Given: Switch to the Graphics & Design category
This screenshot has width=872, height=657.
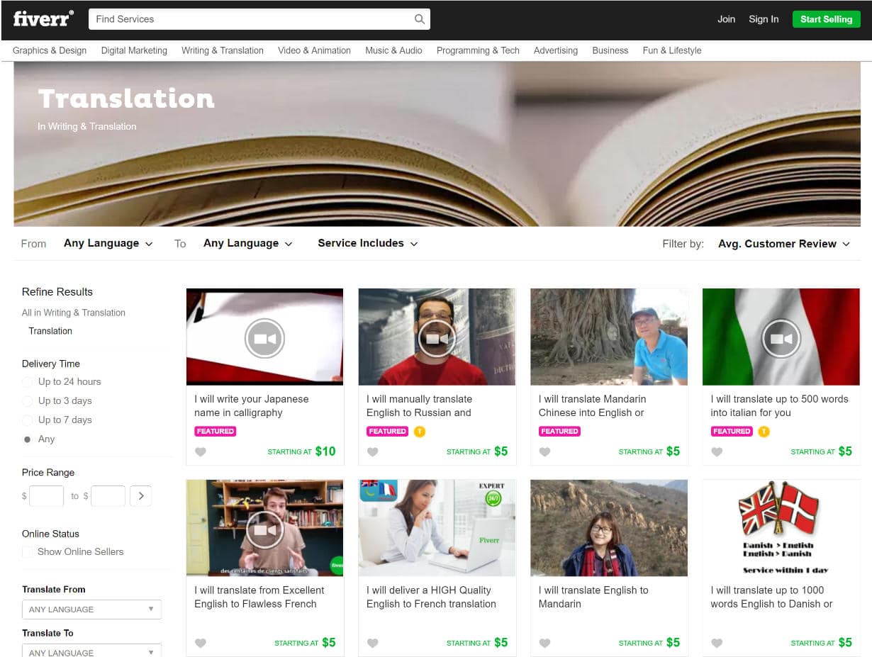Looking at the screenshot, I should [49, 50].
